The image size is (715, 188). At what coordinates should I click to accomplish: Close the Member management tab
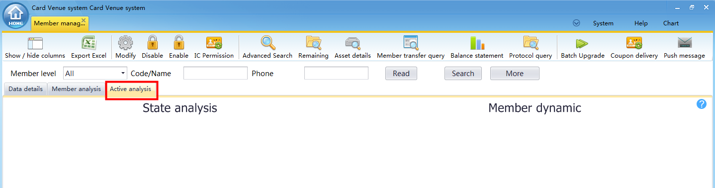(x=84, y=20)
